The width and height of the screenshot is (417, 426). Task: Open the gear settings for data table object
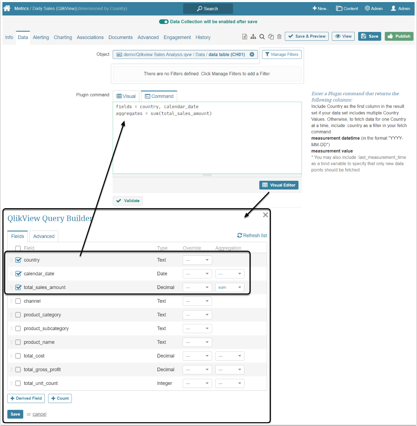(252, 54)
